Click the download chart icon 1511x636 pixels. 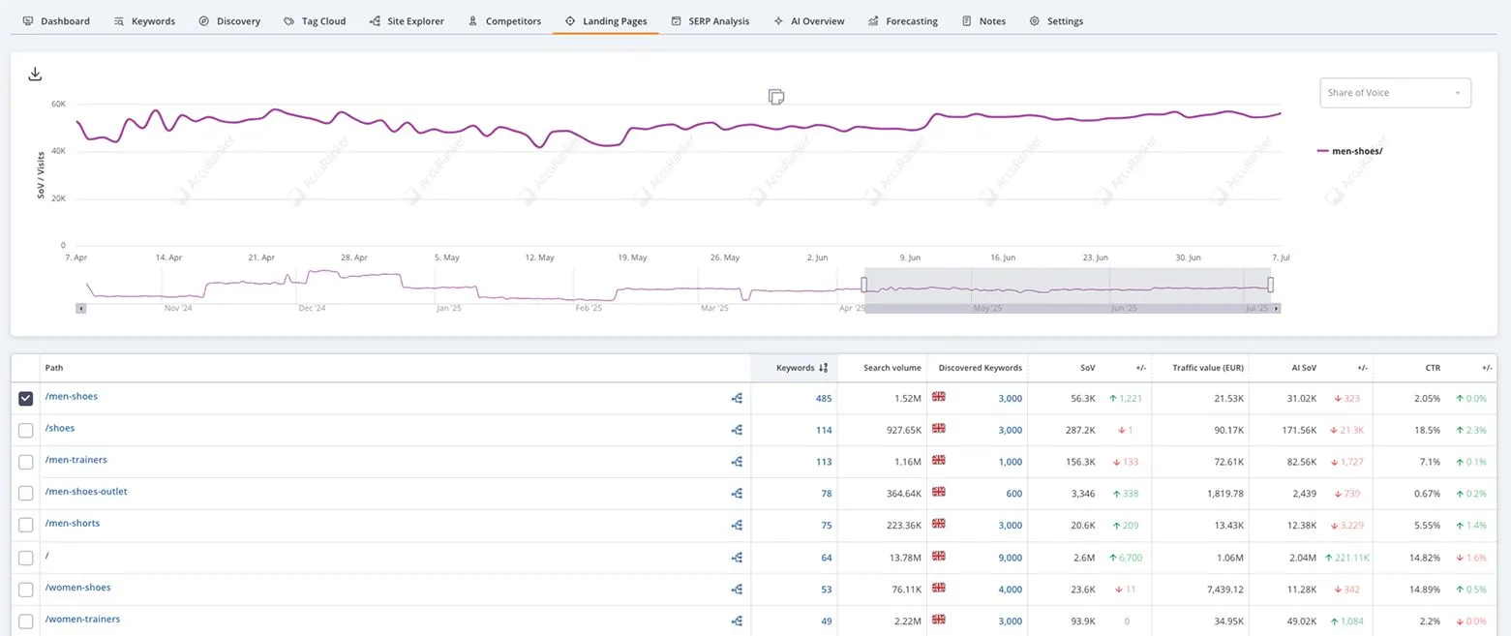35,75
